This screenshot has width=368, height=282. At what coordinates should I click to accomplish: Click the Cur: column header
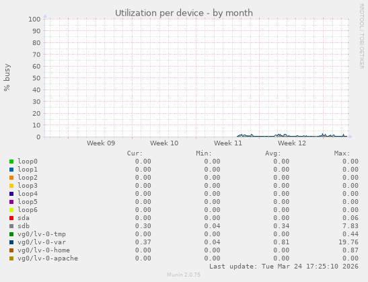[135, 153]
